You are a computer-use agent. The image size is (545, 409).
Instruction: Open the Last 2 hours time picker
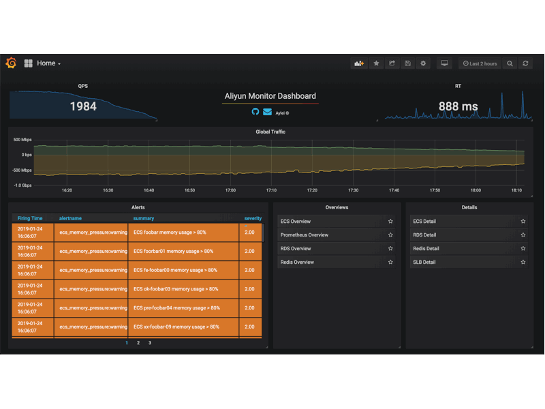(480, 63)
